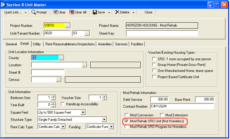The width and height of the screenshot is (230, 139).
Task: Open the Location lookup ellipsis button
Action: (x=84, y=65)
